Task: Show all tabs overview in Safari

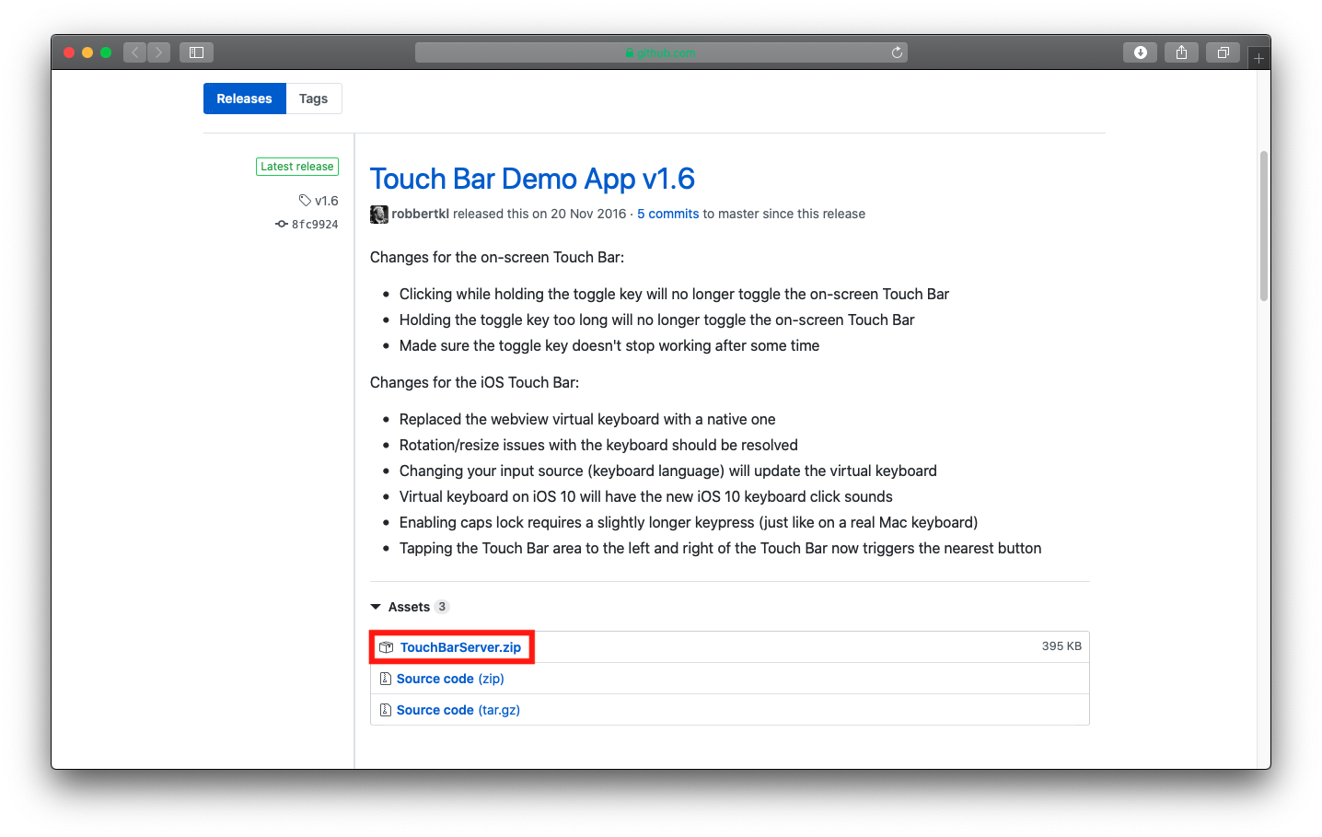Action: (x=1223, y=52)
